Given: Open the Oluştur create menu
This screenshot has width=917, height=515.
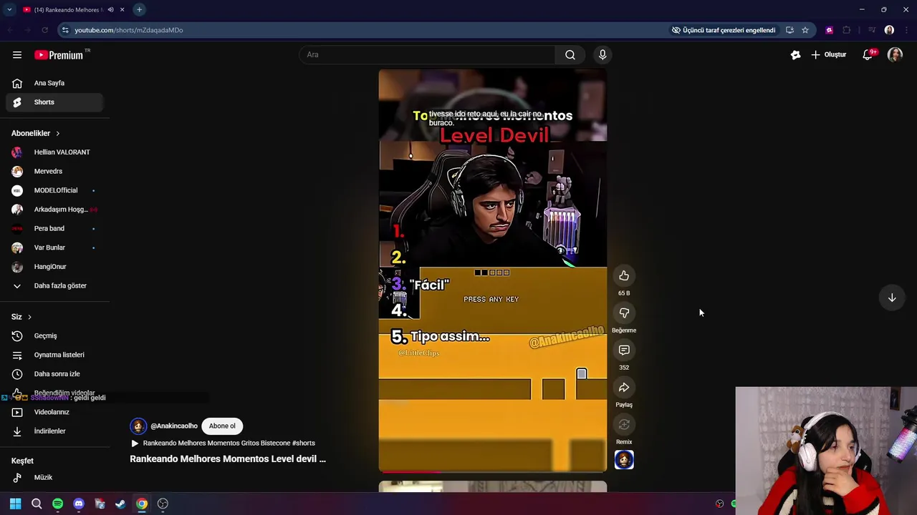Looking at the screenshot, I should [829, 54].
